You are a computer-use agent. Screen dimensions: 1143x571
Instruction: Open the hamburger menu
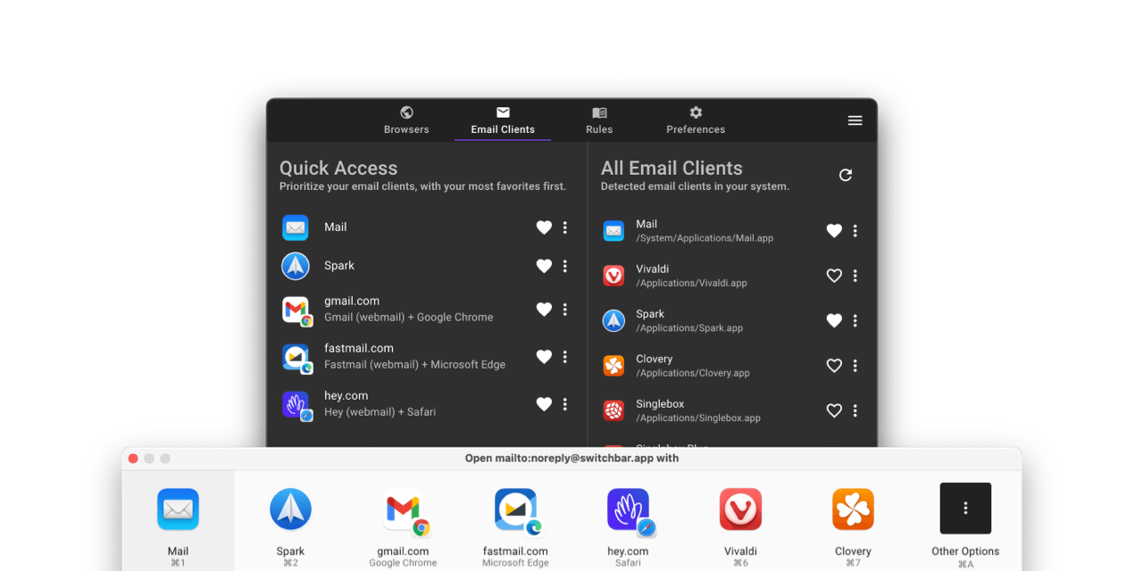[855, 120]
